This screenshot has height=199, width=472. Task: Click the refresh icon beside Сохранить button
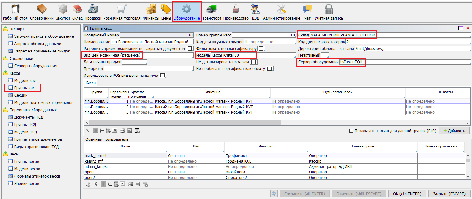(x=274, y=194)
